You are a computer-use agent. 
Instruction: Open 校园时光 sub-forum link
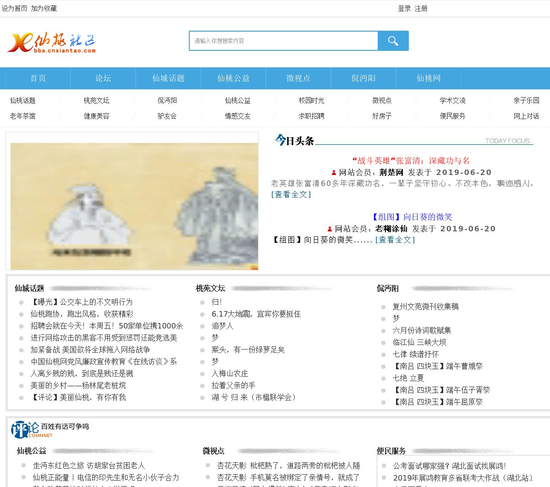click(312, 101)
